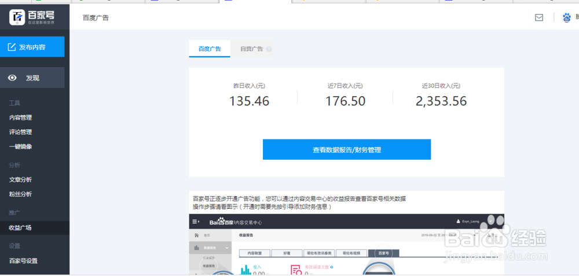Open 百家号设置 in the sidebar

23,261
